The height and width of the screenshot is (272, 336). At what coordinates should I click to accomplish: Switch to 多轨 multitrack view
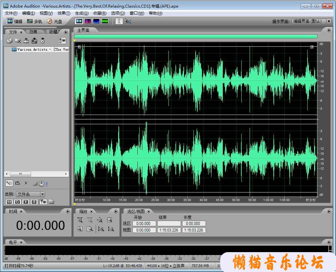click(34, 21)
